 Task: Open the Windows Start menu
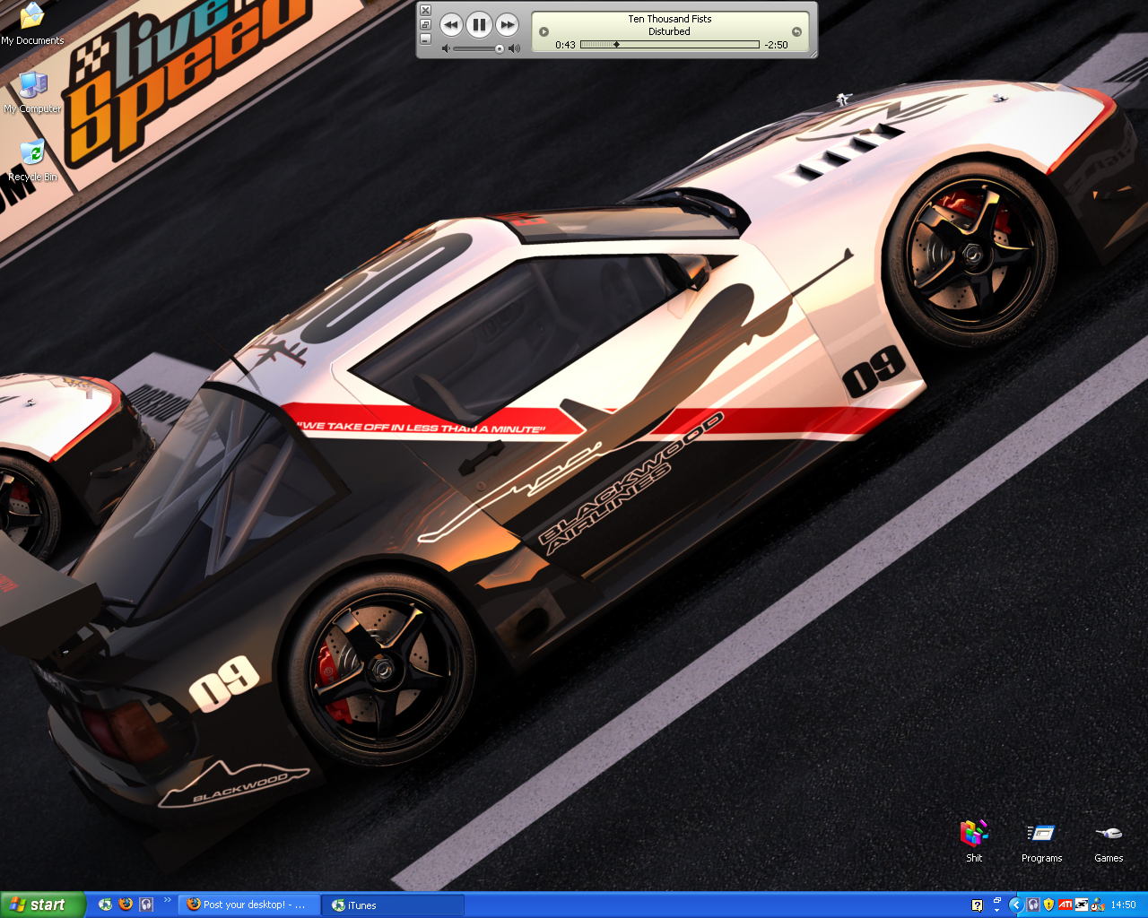(x=43, y=905)
